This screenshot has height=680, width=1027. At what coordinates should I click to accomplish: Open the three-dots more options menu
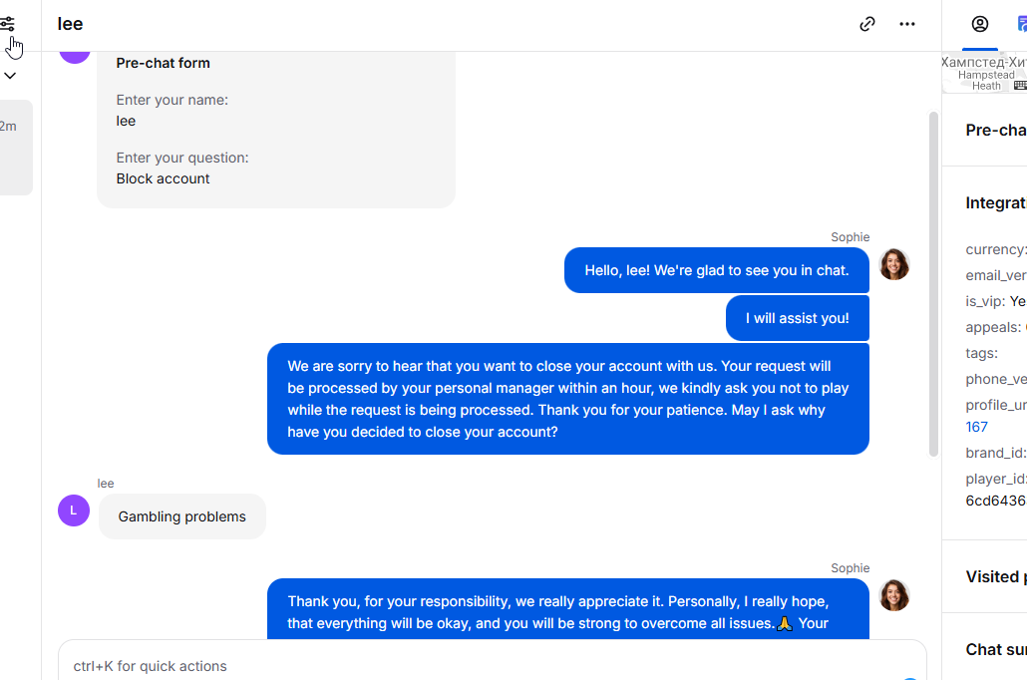pos(907,24)
